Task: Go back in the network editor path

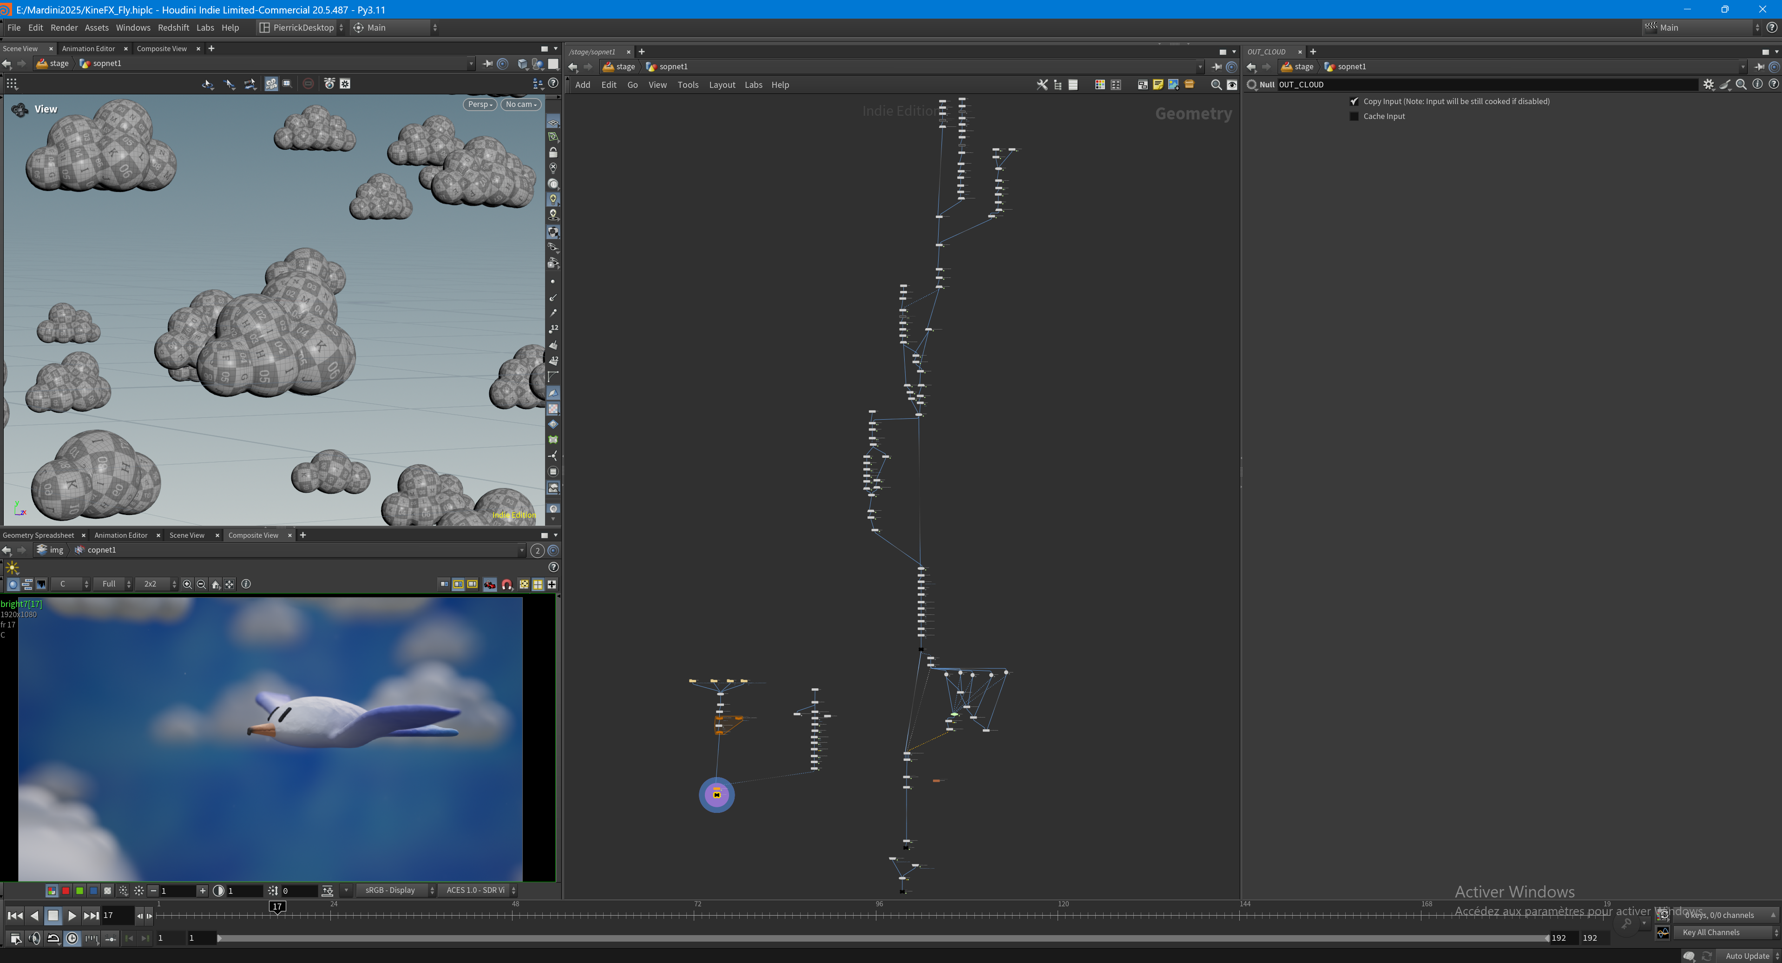Action: pyautogui.click(x=573, y=66)
